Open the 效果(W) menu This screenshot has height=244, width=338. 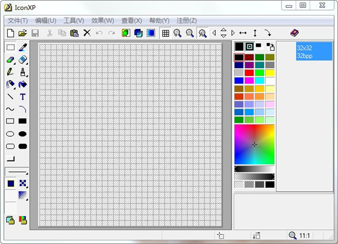tap(103, 20)
